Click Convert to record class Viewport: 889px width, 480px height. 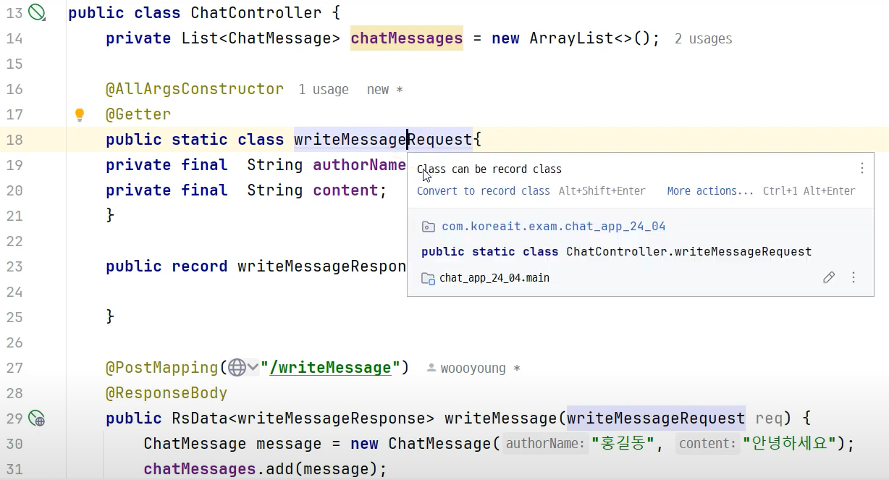(484, 191)
